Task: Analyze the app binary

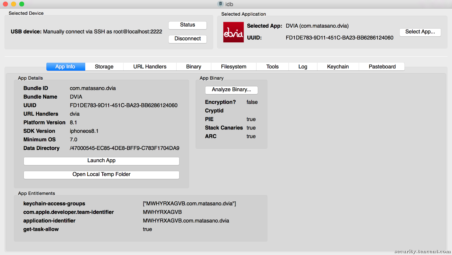Action: coord(231,90)
